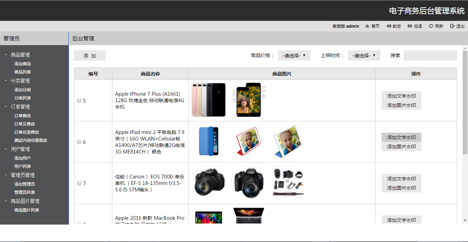468x242 pixels.
Task: Collapse the 分类管理 menu section
Action: point(6,81)
